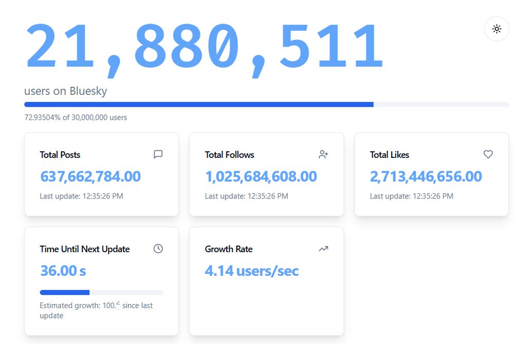Click the 'Growth Rate' heading
Viewport: 514px width, 344px height.
point(229,249)
